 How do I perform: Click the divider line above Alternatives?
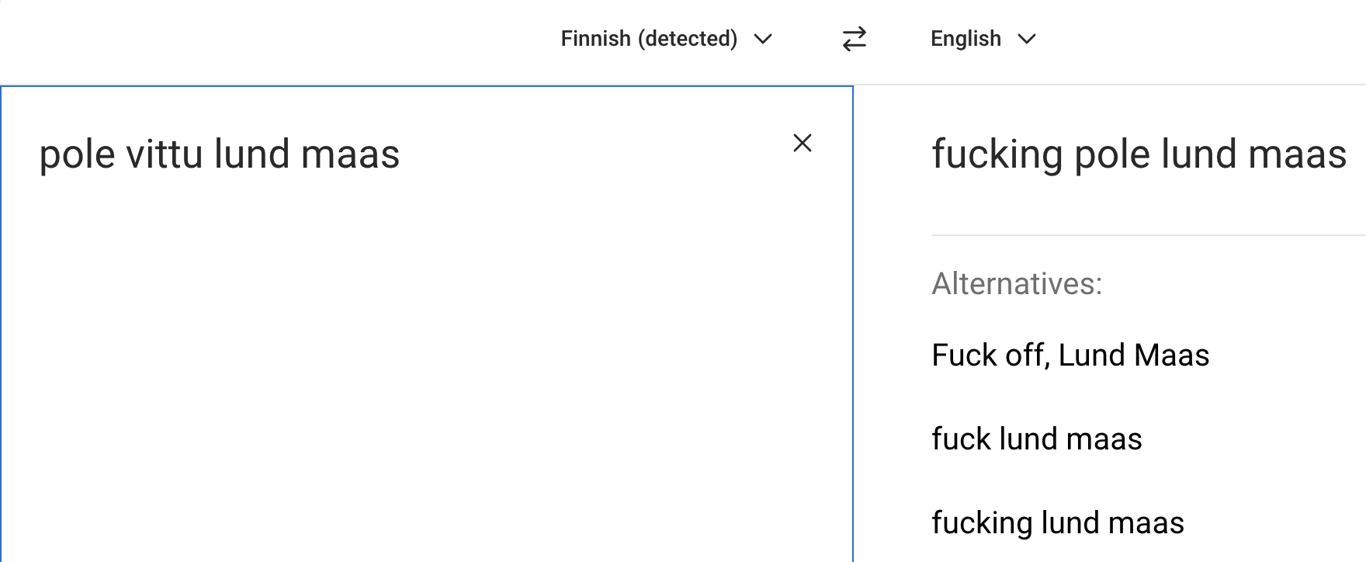pyautogui.click(x=1147, y=234)
